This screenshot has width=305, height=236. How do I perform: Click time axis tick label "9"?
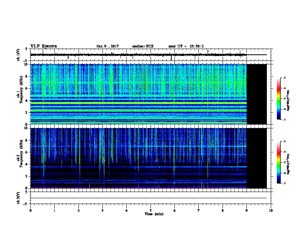(x=246, y=211)
